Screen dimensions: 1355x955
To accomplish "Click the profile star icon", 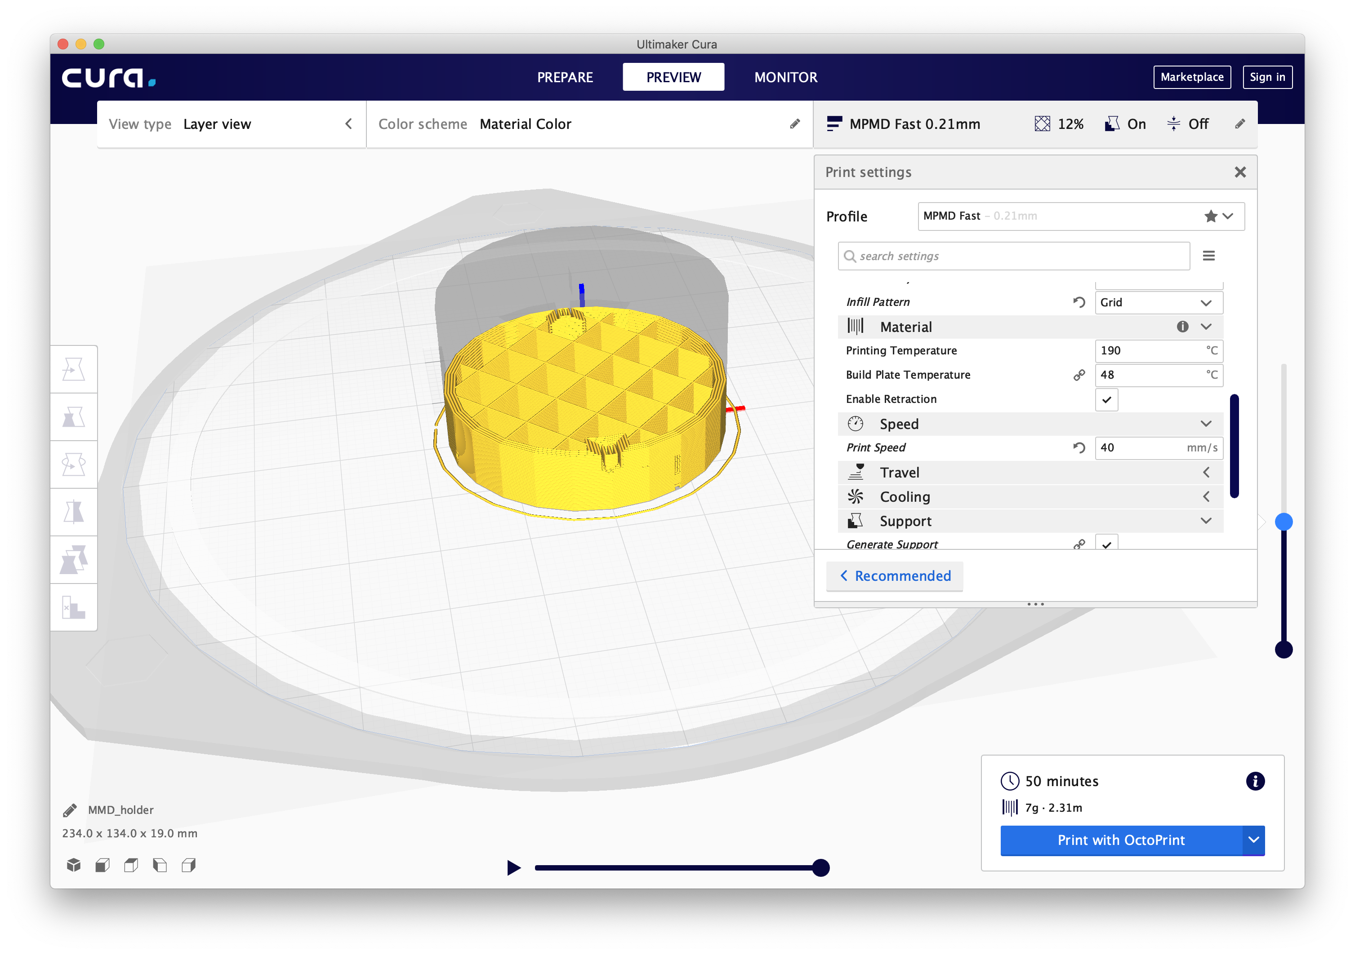I will pyautogui.click(x=1210, y=217).
